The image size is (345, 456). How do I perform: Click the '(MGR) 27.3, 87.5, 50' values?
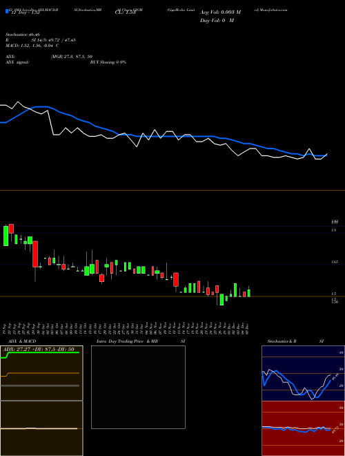click(x=72, y=57)
